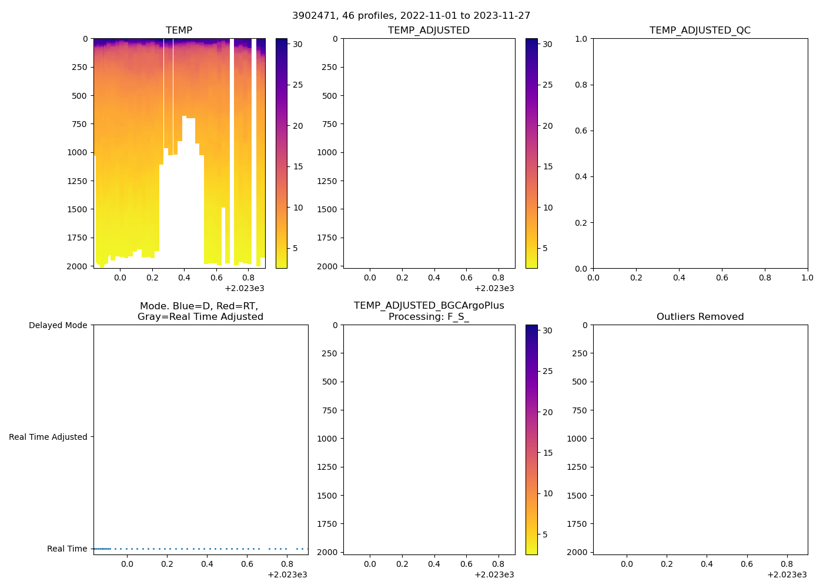Click the dense blue dot cluster at Real Time
This screenshot has width=823, height=588.
click(x=102, y=549)
